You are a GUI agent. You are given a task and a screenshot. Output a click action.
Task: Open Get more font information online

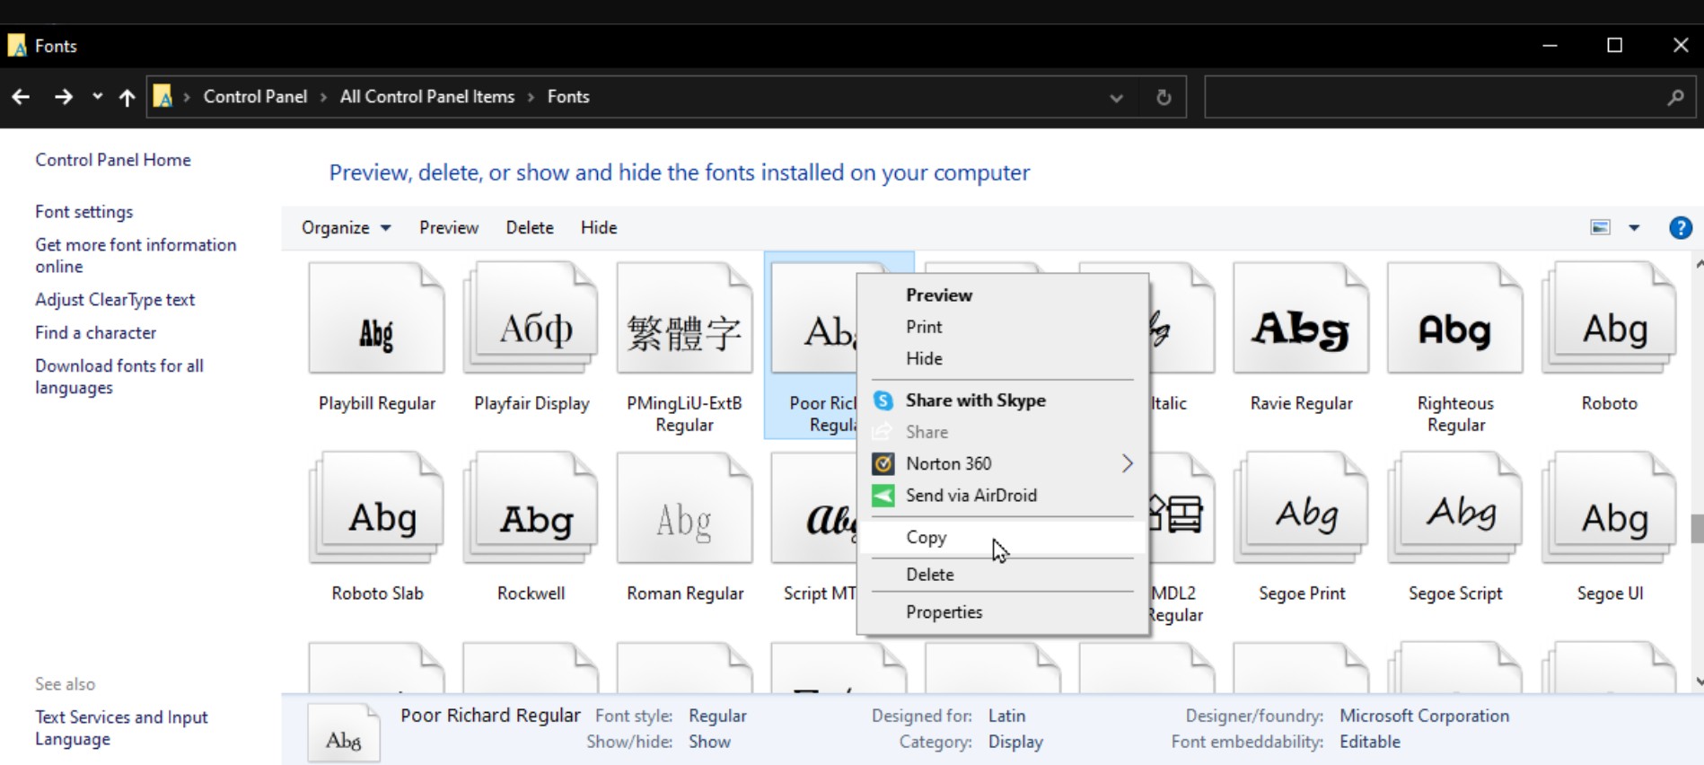(136, 256)
